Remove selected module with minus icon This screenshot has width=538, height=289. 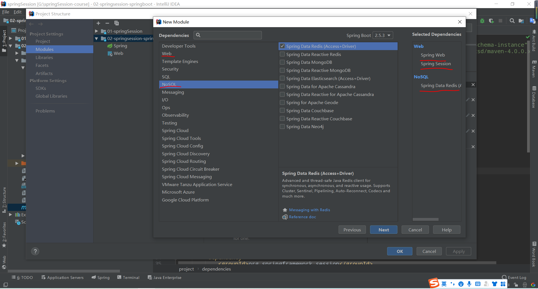pos(107,23)
